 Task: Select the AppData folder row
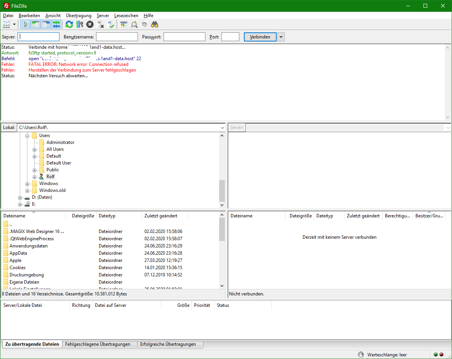pos(111,253)
